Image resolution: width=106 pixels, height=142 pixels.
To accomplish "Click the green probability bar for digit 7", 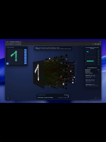I will click(90, 61).
